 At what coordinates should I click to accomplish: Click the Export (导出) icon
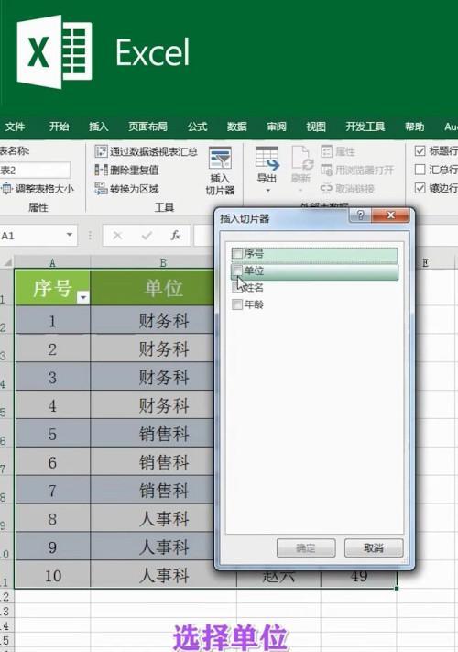tap(267, 159)
